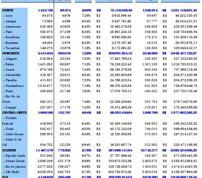
Task: Select the "NORDESTE" region row label
Action: click(x=11, y=53)
